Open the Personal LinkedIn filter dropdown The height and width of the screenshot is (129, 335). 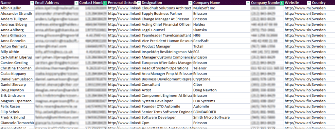click(139, 3)
